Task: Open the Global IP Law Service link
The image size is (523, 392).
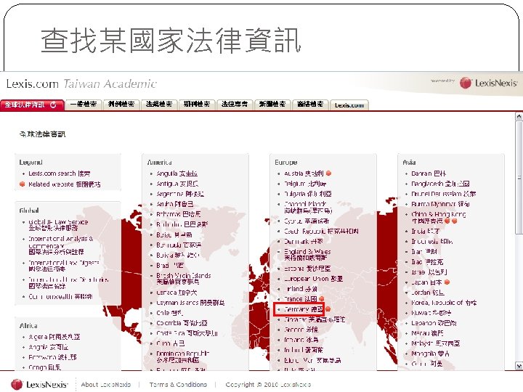Action: click(58, 225)
